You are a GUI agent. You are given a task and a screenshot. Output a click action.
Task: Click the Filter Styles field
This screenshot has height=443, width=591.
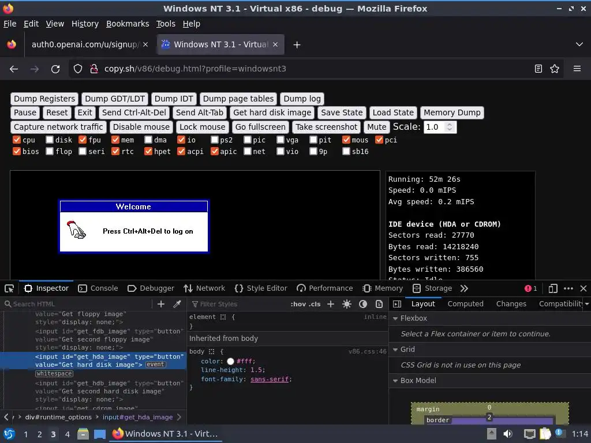(x=237, y=304)
